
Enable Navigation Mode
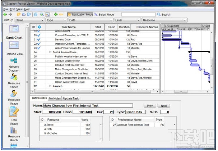(x=80, y=15)
